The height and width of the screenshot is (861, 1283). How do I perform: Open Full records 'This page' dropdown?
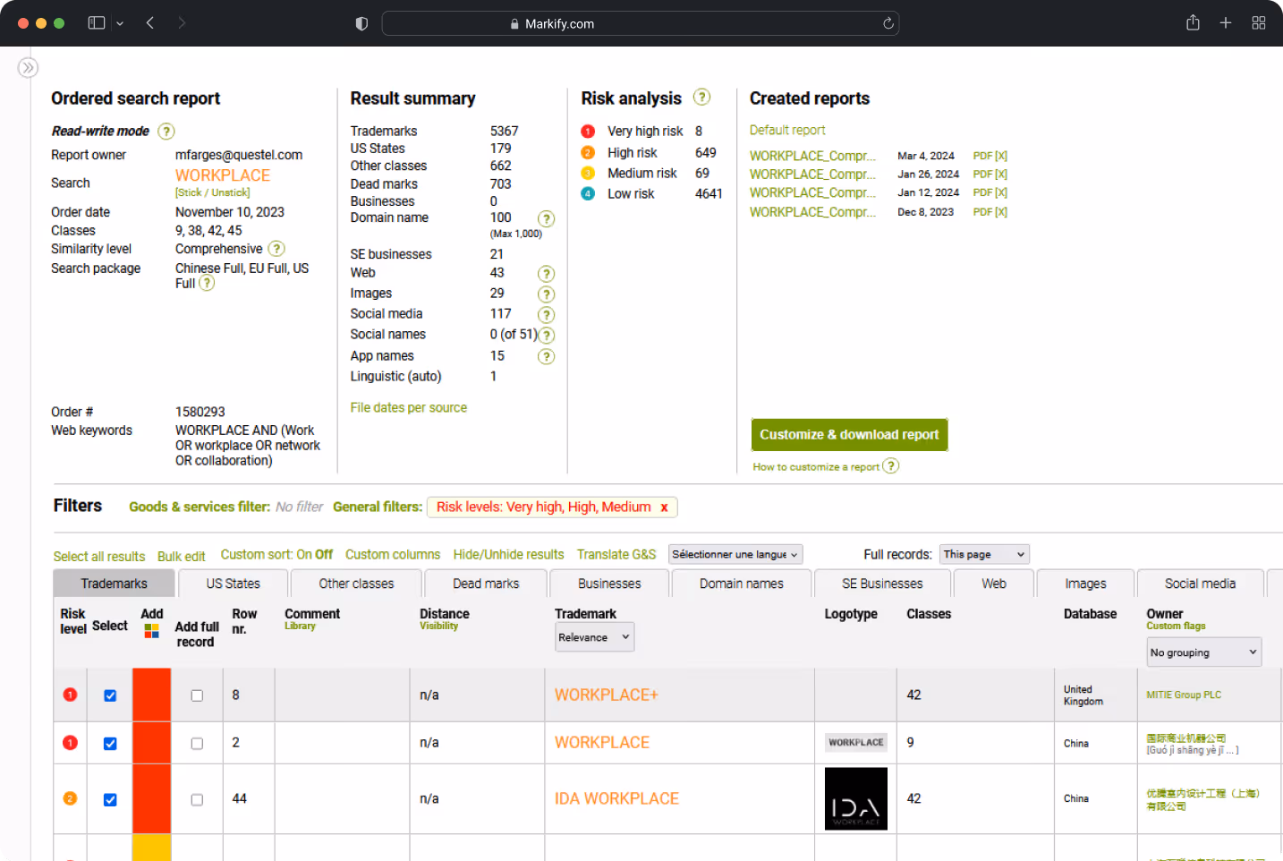pyautogui.click(x=985, y=555)
